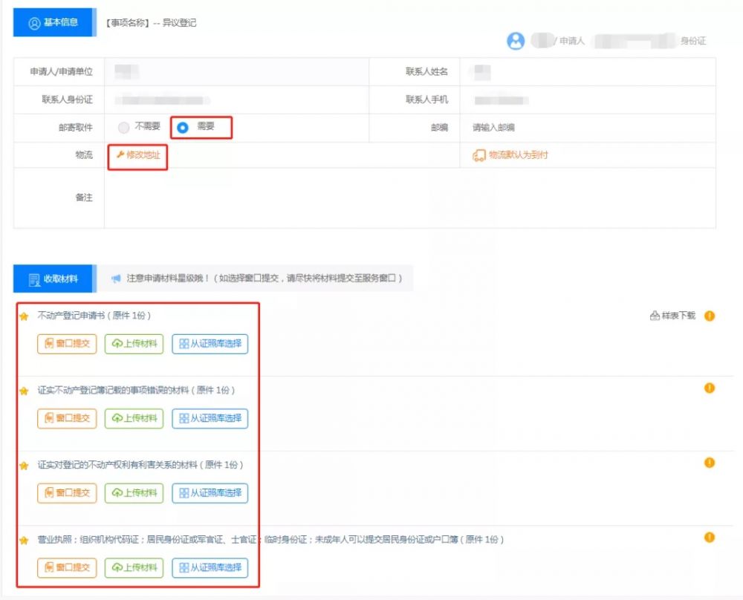Click info icon on the 营业执照 material row

pyautogui.click(x=710, y=537)
